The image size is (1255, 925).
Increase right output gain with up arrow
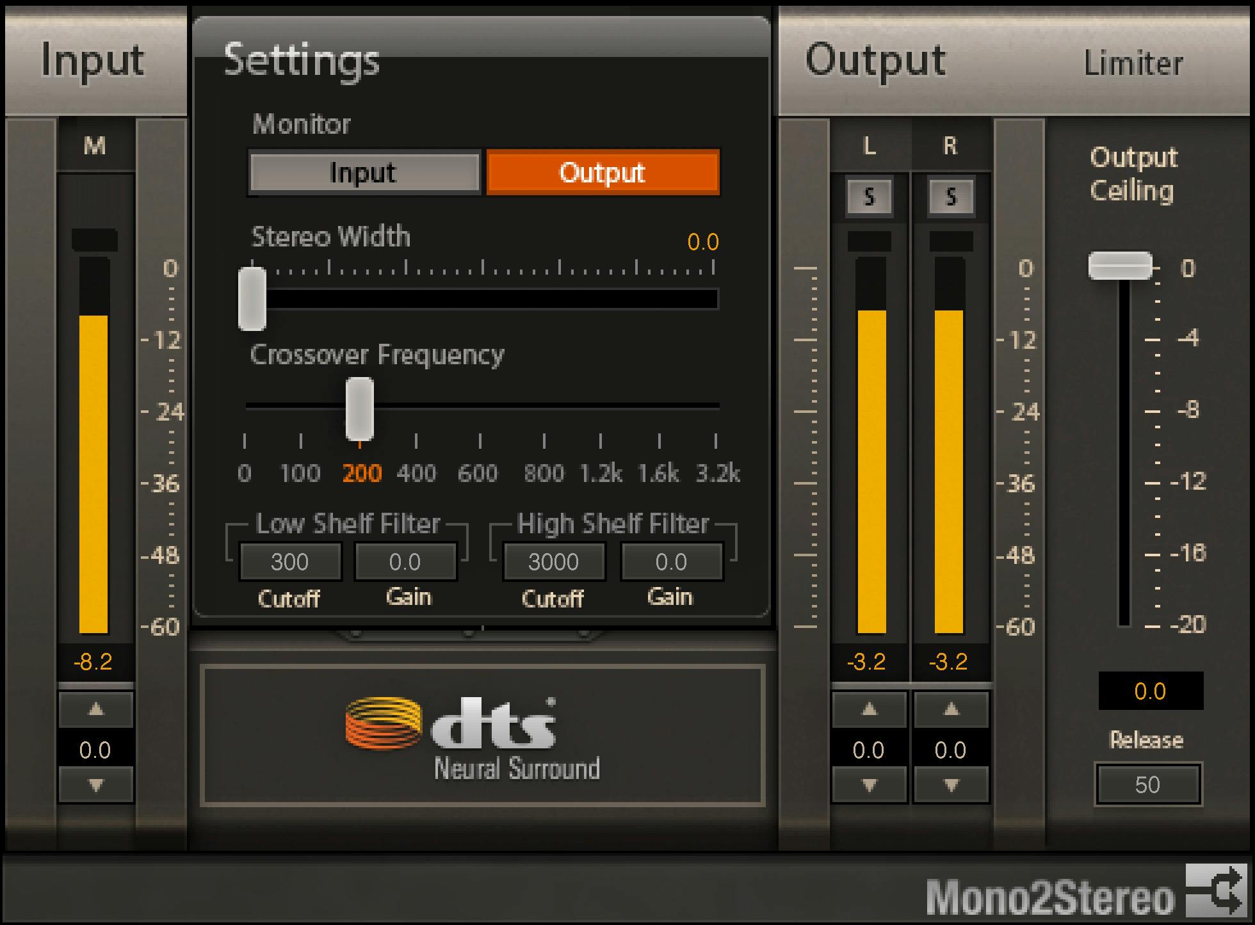pos(951,709)
